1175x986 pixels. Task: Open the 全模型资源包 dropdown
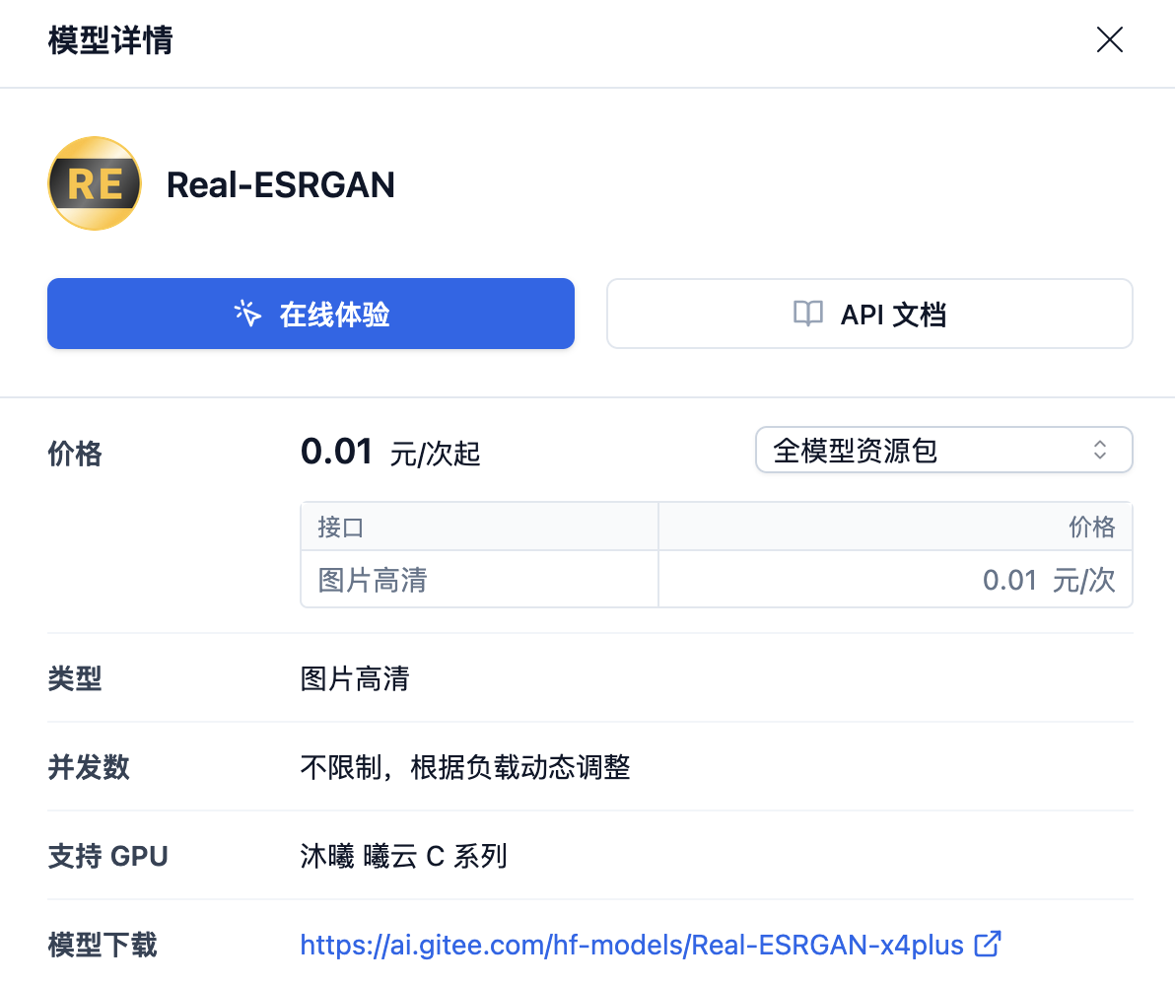coord(943,450)
